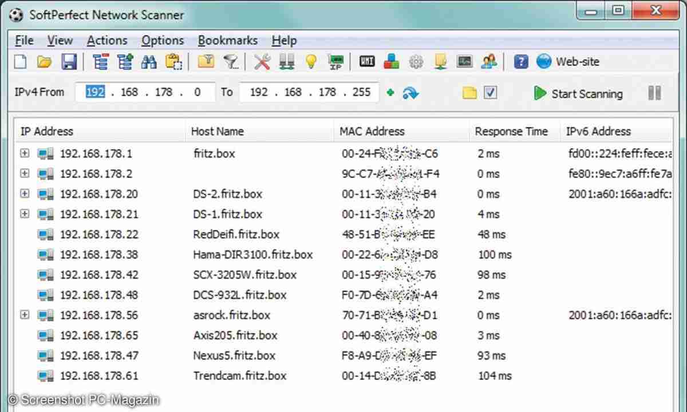Click the Save floppy disk icon
The height and width of the screenshot is (412, 687).
click(69, 62)
